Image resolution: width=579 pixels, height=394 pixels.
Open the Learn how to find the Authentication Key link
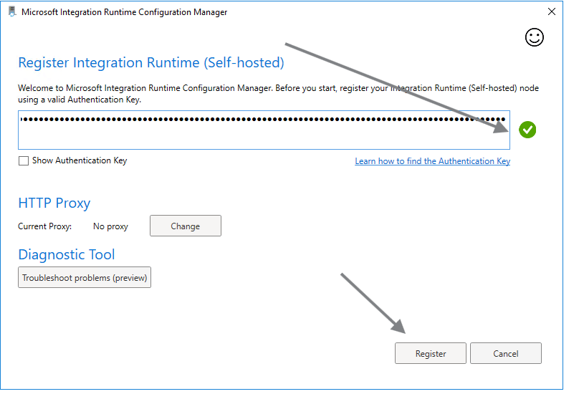point(432,161)
